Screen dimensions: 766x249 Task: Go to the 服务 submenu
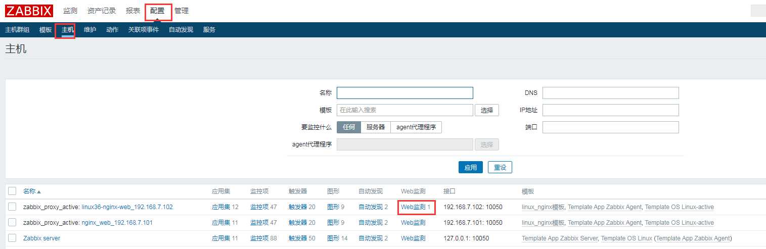point(209,30)
